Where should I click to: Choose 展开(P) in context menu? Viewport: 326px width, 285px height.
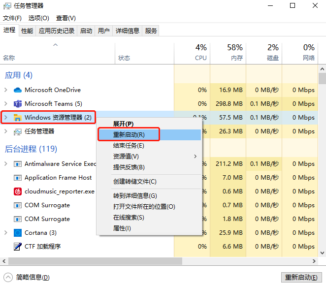coord(150,124)
